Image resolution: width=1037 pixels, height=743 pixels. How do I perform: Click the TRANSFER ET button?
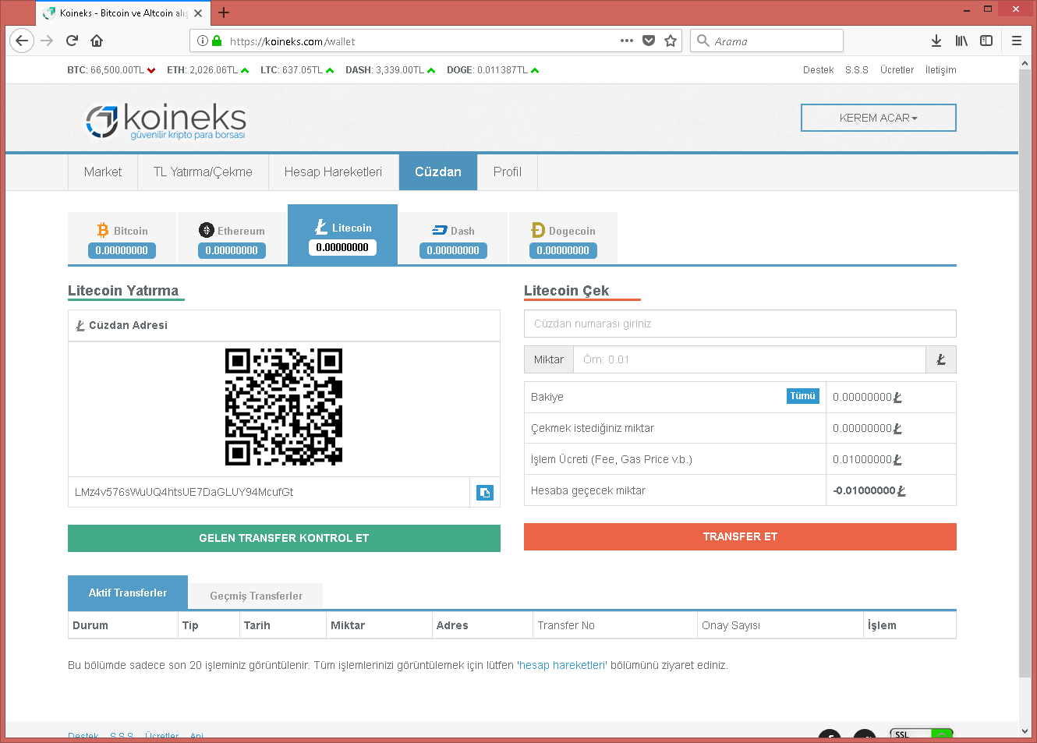pyautogui.click(x=740, y=536)
